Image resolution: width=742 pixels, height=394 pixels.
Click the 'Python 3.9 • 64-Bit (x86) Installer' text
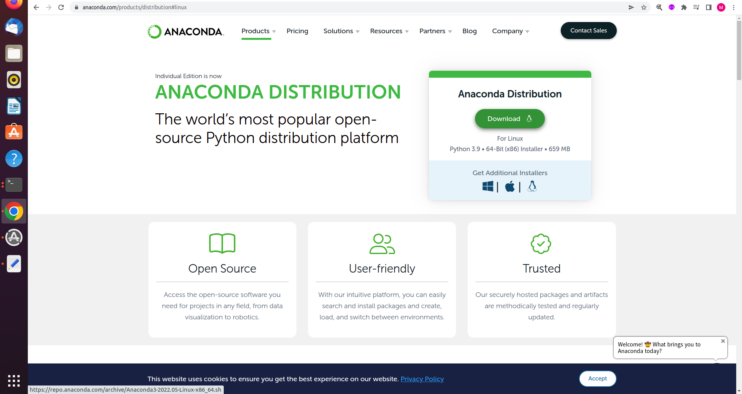point(496,149)
